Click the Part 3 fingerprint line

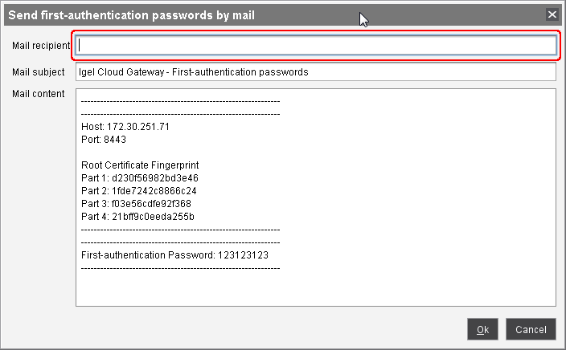[136, 204]
